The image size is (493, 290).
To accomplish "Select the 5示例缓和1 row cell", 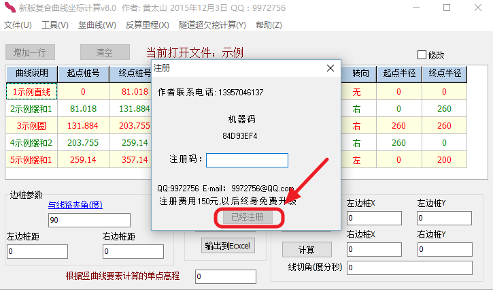I will coord(32,160).
